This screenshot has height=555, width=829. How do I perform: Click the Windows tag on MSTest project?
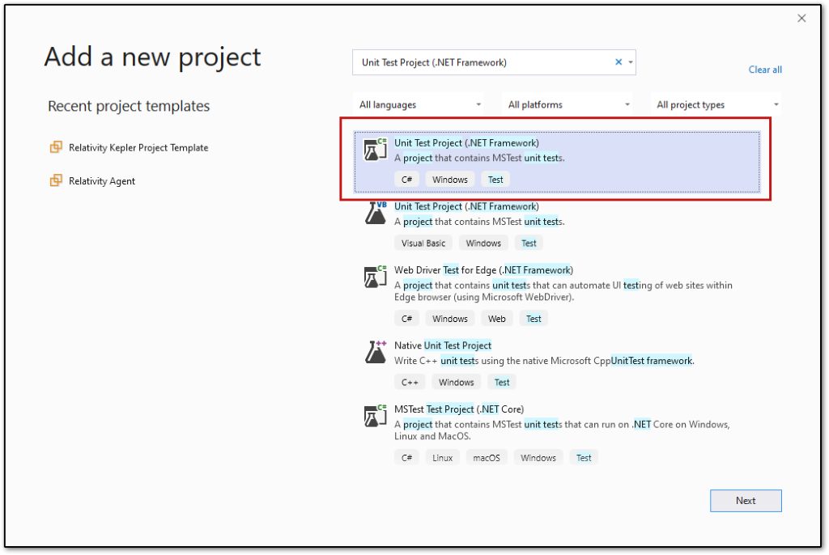(538, 458)
